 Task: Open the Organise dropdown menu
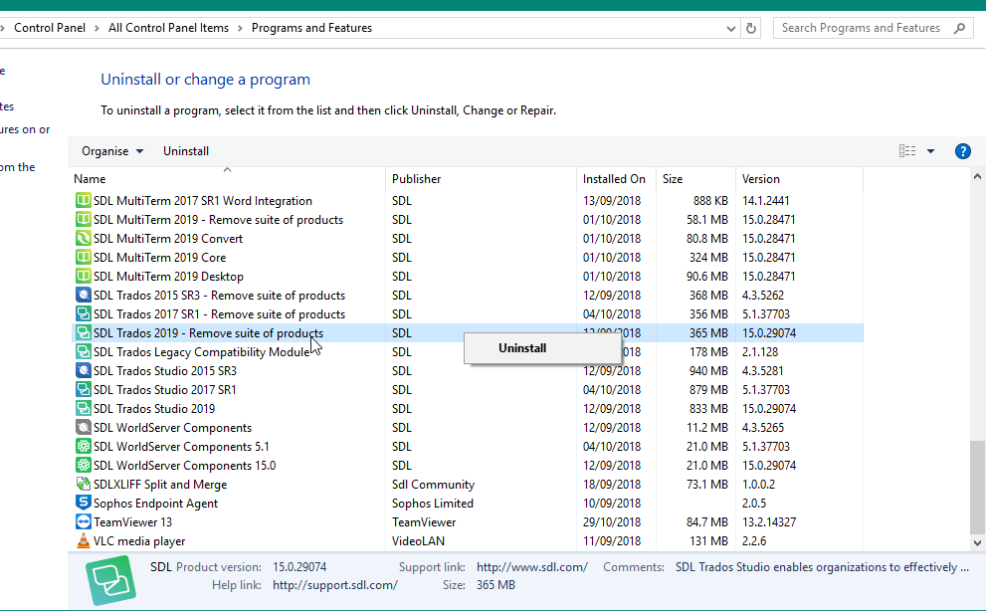(x=112, y=151)
